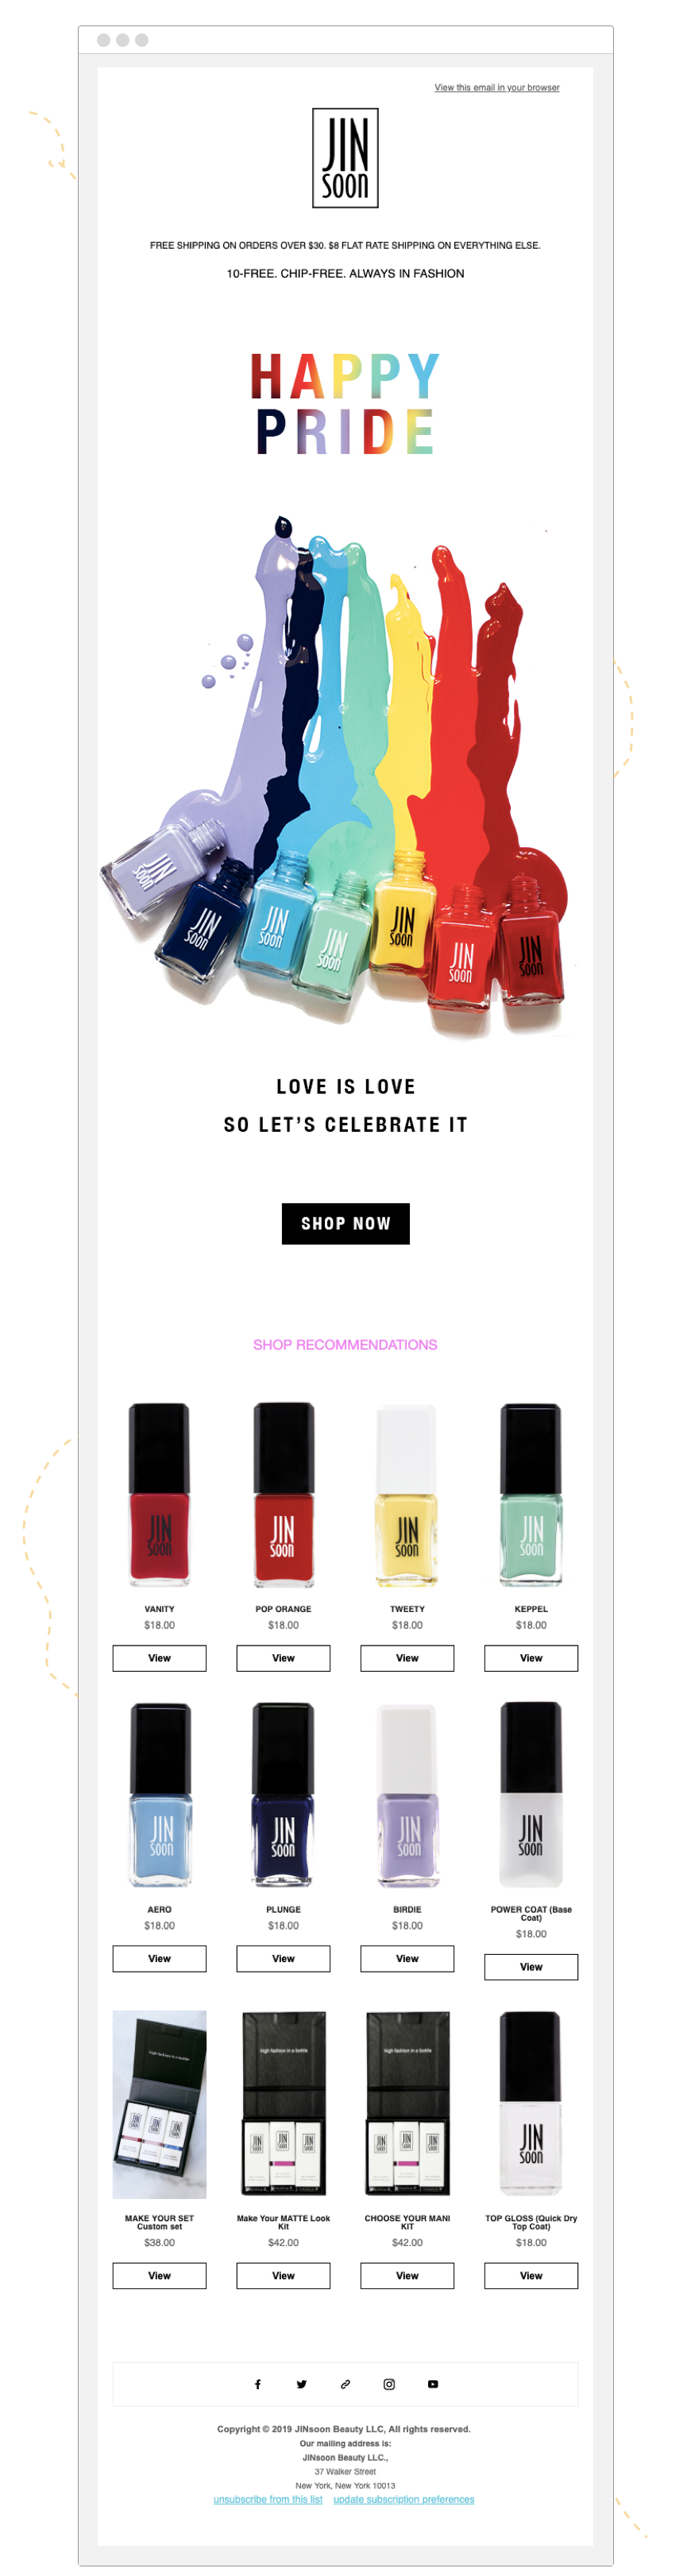Image resolution: width=691 pixels, height=2576 pixels.
Task: Click the Shop Now button
Action: point(345,1223)
